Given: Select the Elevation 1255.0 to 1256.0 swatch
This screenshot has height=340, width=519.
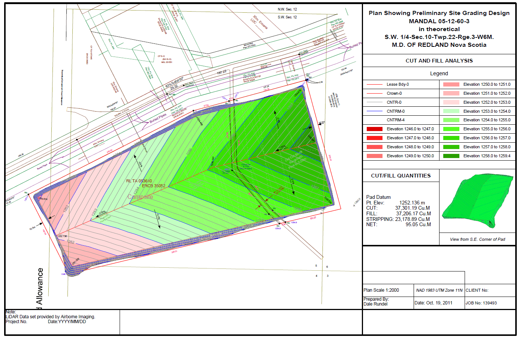Looking at the screenshot, I should [x=451, y=129].
